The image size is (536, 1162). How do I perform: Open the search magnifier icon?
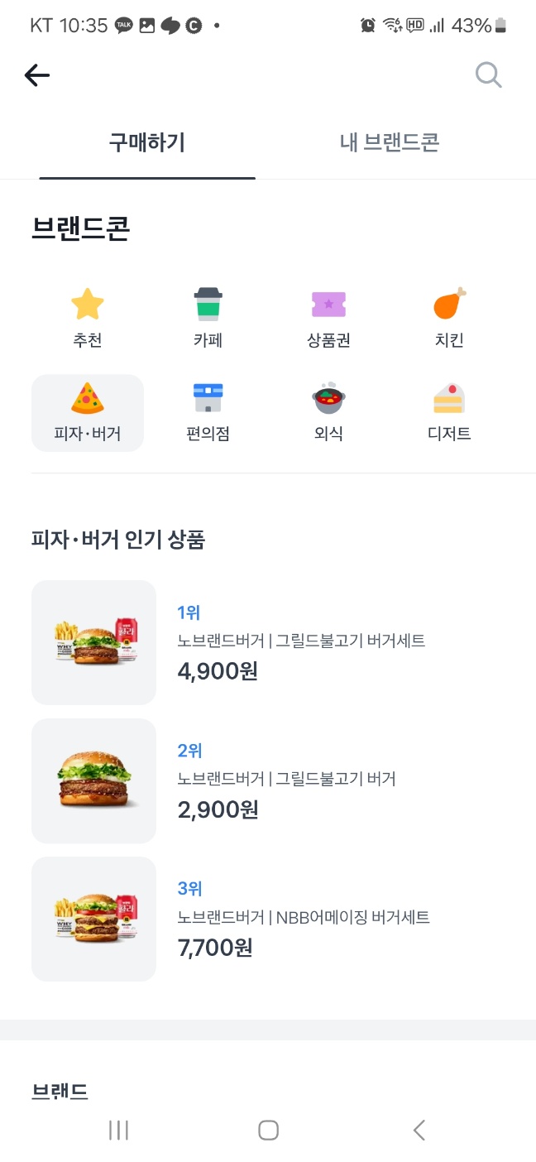(488, 74)
